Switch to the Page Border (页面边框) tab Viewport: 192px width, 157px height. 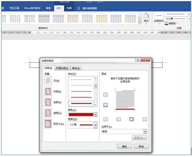click(62, 68)
